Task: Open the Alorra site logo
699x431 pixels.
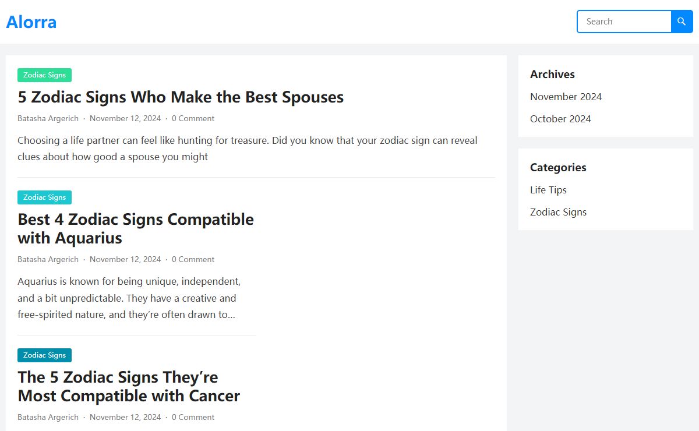Action: (x=31, y=22)
